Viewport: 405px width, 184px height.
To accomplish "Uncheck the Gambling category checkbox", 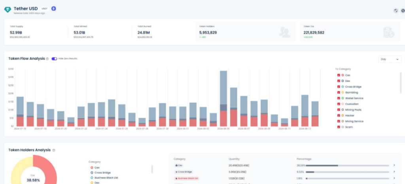I will (x=339, y=92).
